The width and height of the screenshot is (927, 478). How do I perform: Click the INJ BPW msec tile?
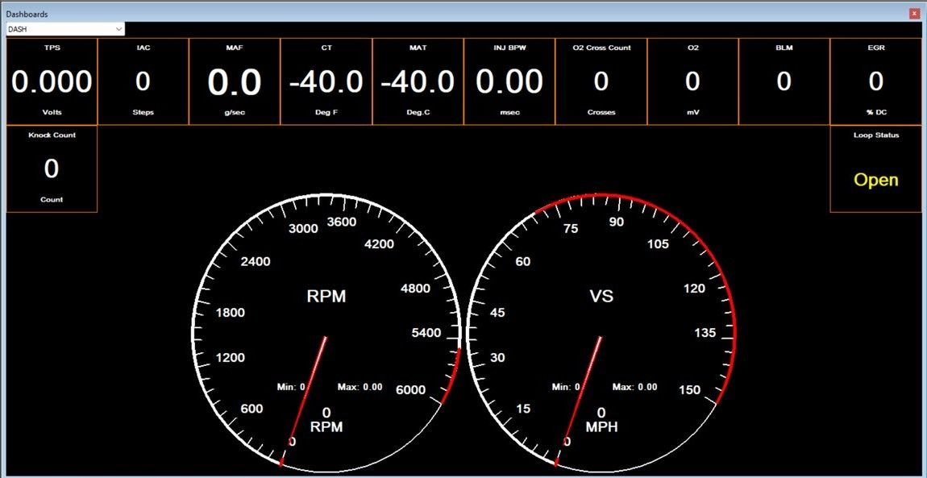point(509,81)
